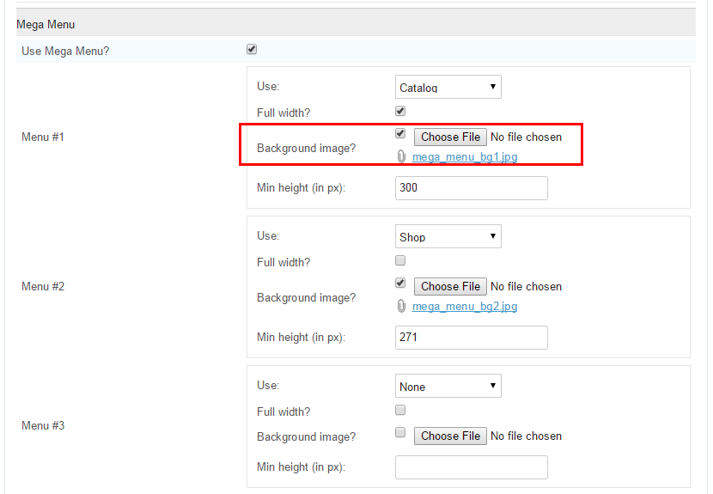
Task: Enable Full width for Menu #2
Action: [400, 260]
